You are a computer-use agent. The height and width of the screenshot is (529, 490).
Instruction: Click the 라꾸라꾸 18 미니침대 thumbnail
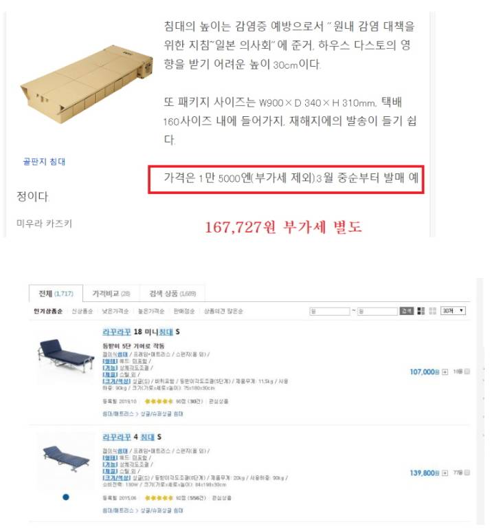65,356
